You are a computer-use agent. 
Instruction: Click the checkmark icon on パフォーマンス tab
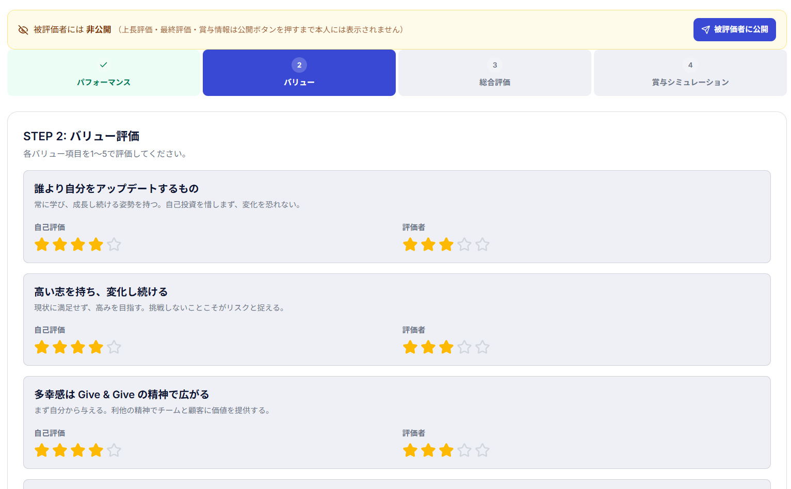pos(104,65)
